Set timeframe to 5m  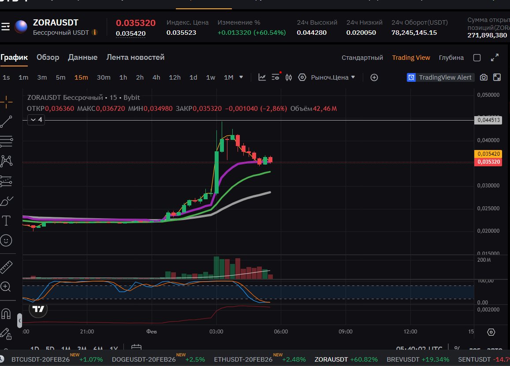(x=60, y=77)
